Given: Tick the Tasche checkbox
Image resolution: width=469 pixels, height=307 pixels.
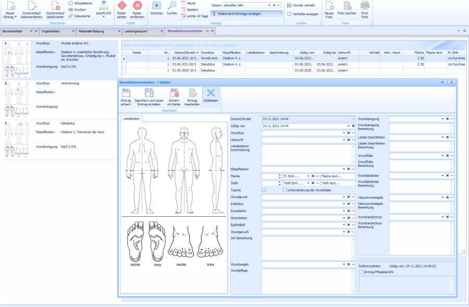Looking at the screenshot, I should point(264,190).
